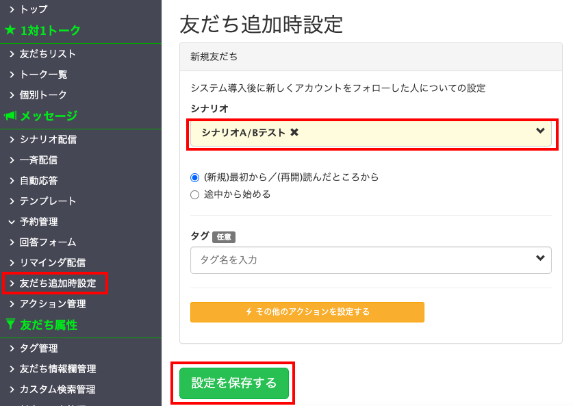Click その他のアクションを設定する button
This screenshot has height=406, width=573.
(307, 312)
